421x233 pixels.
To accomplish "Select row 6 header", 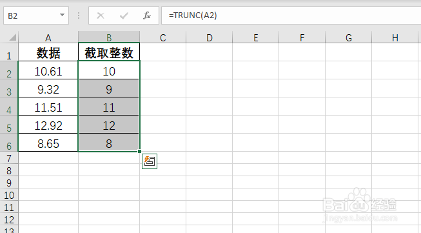I will tap(9, 143).
